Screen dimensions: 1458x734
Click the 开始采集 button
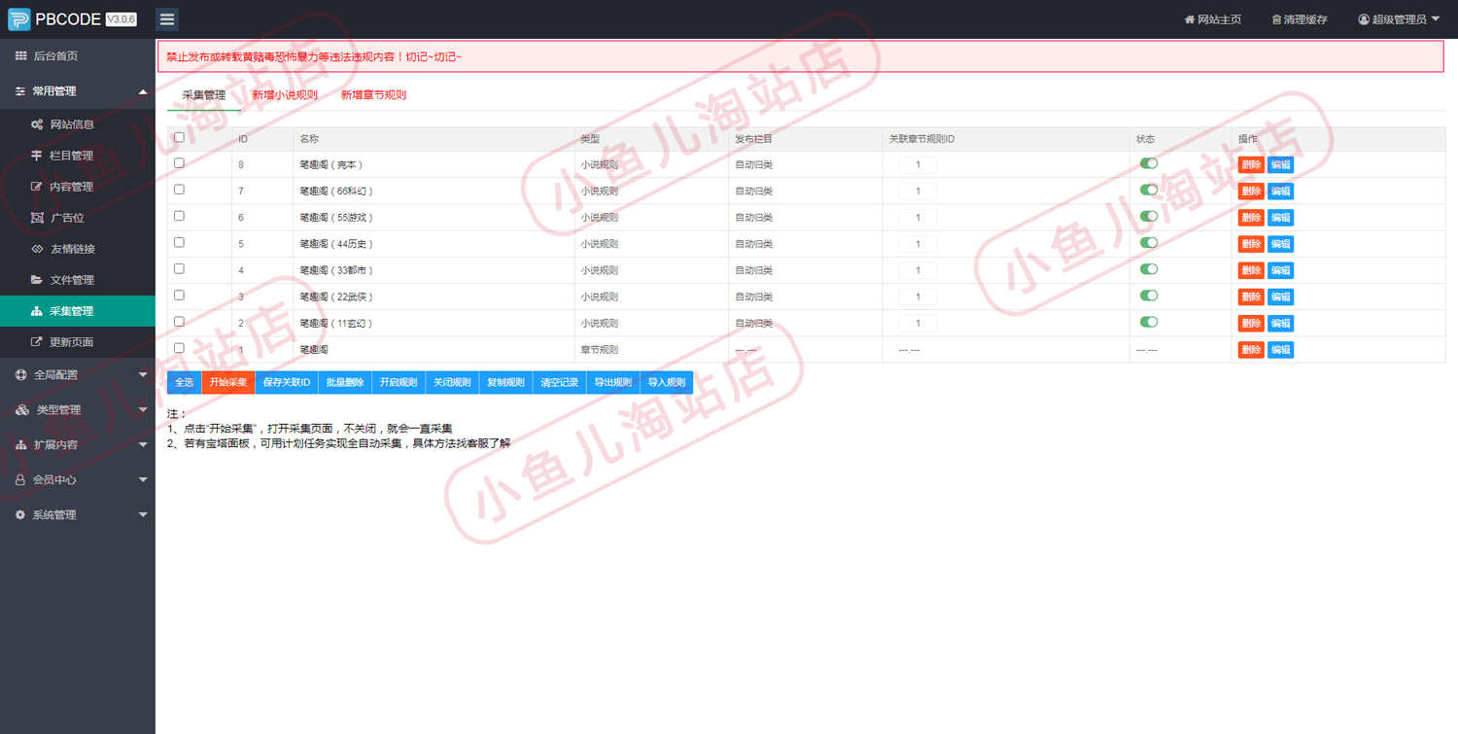[228, 383]
